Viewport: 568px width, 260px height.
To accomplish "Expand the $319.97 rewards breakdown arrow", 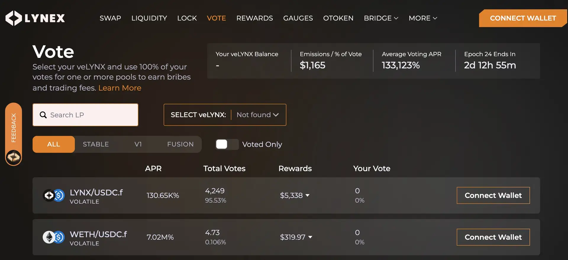I will coord(310,237).
